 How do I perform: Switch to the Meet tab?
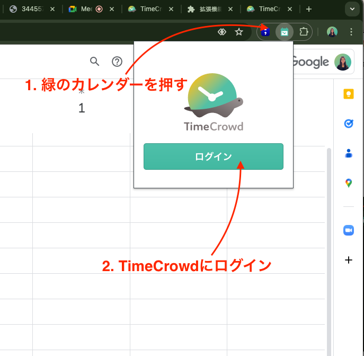click(92, 9)
